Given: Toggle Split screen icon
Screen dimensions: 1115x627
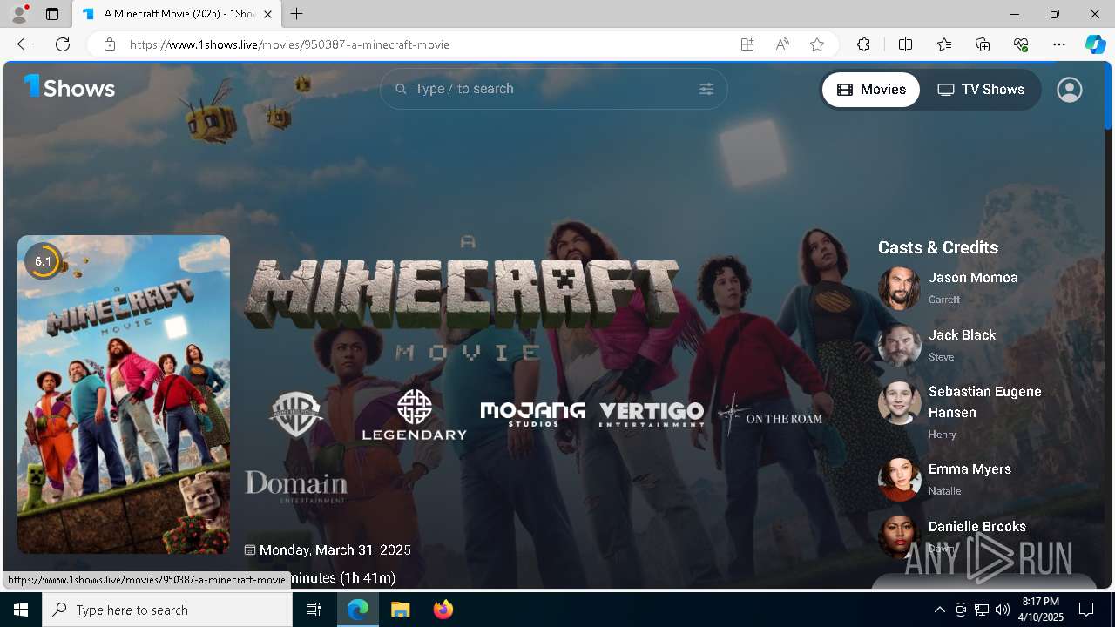Looking at the screenshot, I should [905, 44].
